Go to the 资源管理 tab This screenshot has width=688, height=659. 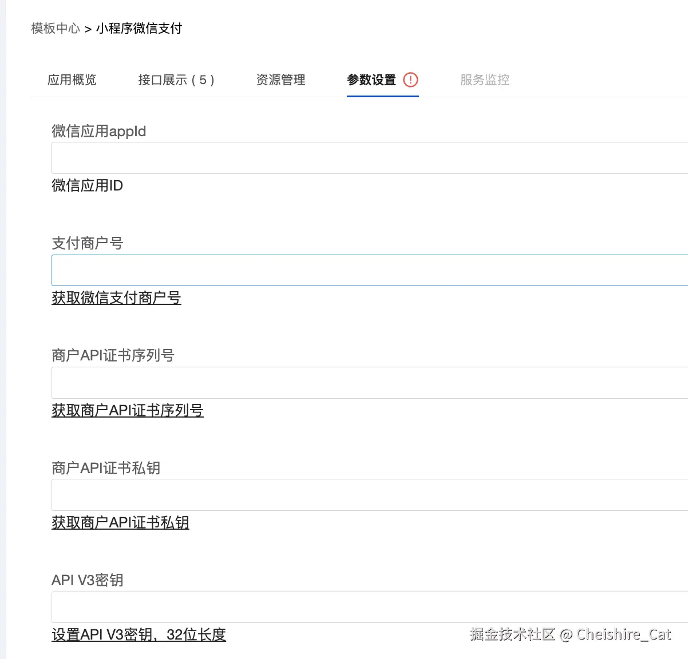[280, 80]
